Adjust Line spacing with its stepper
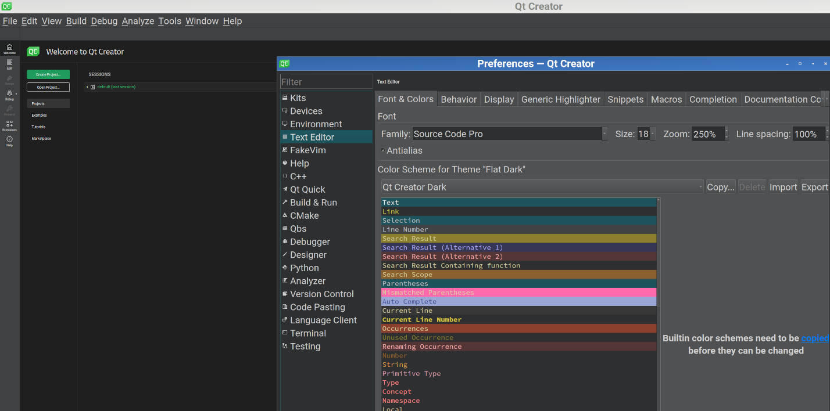This screenshot has height=411, width=830. [x=827, y=134]
